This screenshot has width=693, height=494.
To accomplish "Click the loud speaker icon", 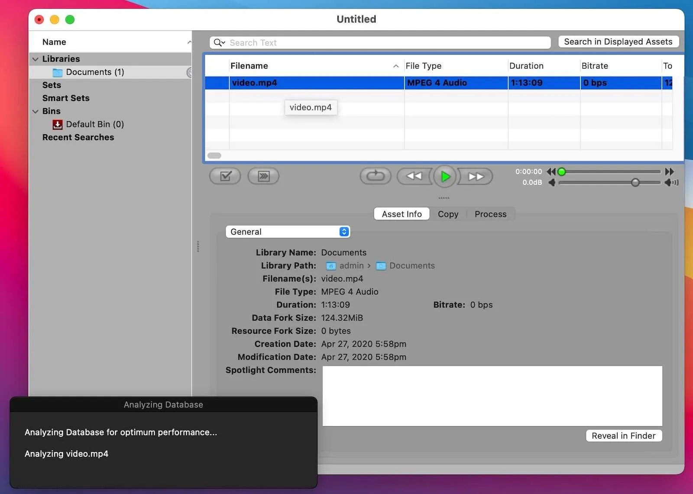I will 671,183.
